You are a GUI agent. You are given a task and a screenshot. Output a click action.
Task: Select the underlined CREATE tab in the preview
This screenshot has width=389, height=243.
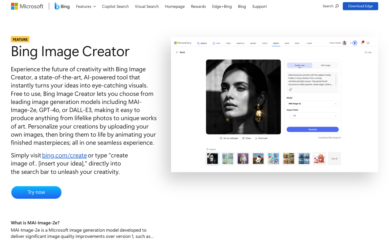tap(276, 43)
